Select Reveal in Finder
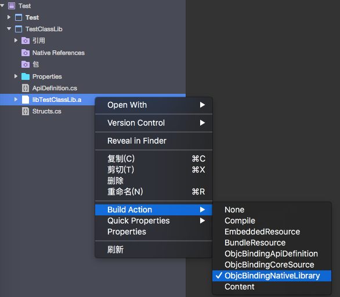 [x=154, y=141]
